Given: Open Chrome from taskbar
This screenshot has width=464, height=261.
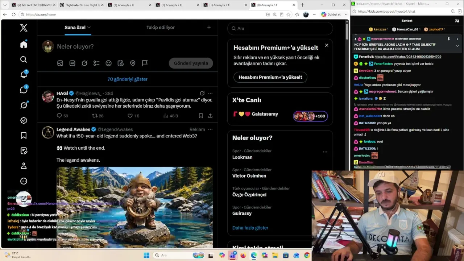Looking at the screenshot, I should [x=307, y=255].
